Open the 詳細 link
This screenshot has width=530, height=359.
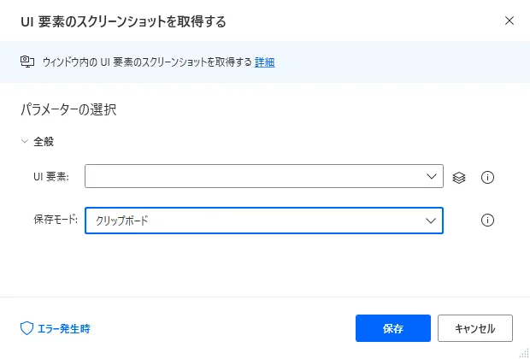pyautogui.click(x=264, y=62)
